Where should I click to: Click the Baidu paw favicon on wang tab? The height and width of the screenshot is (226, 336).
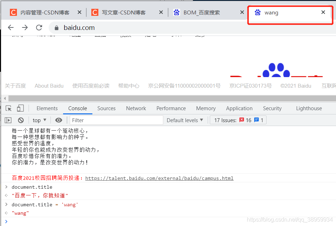[x=258, y=12]
